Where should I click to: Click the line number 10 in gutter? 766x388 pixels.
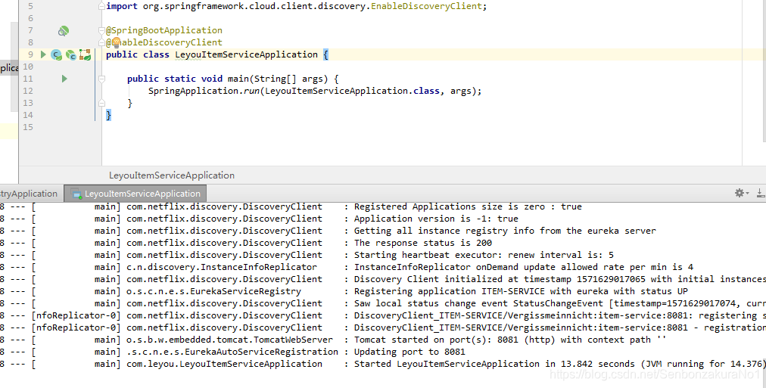tap(28, 67)
